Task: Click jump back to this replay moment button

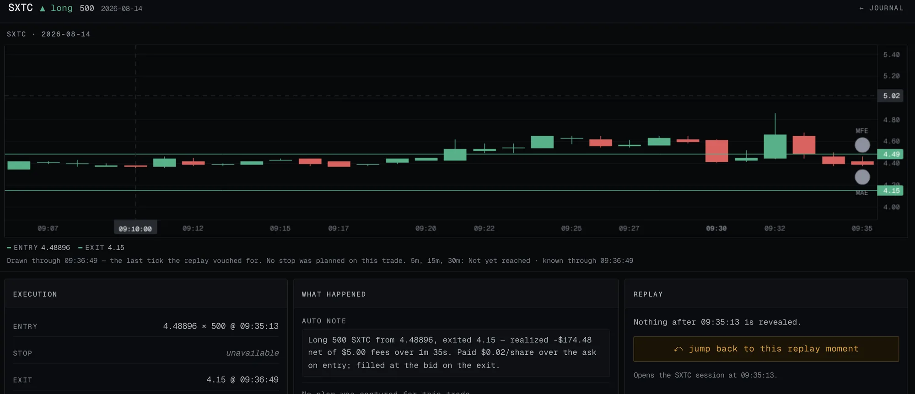Action: [766, 349]
